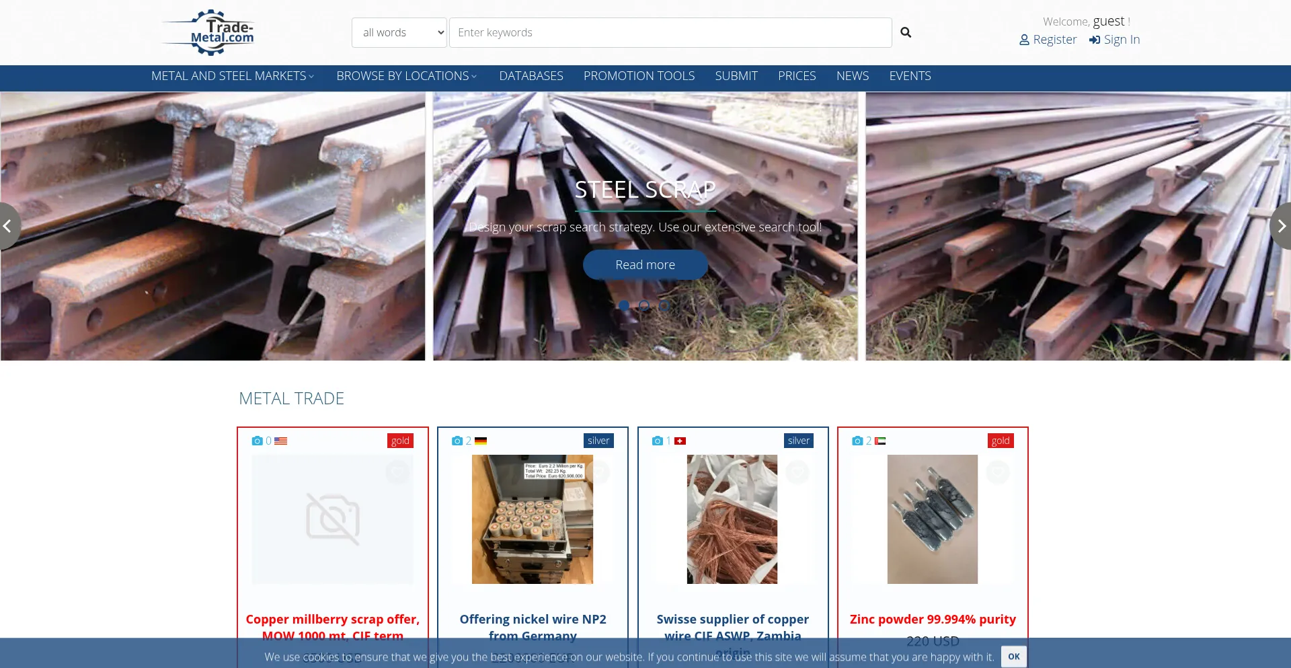This screenshot has width=1291, height=668.
Task: Show the previous slide with left arrow
Action: click(8, 226)
